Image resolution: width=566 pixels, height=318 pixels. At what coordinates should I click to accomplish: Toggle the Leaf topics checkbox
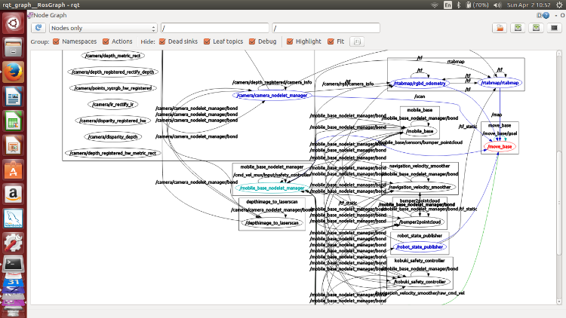pos(208,42)
